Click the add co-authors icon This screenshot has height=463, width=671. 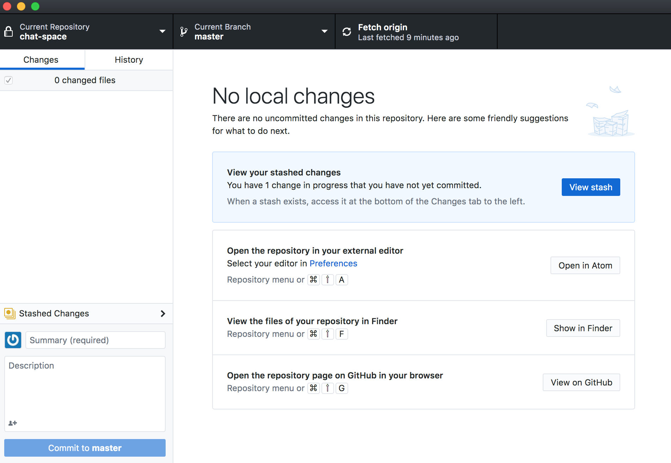pyautogui.click(x=13, y=423)
